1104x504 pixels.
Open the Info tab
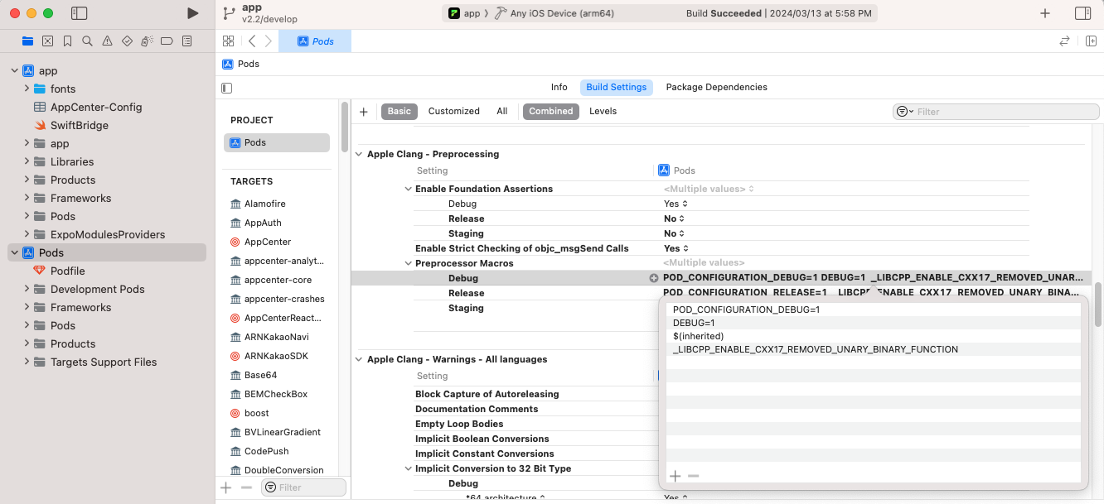(559, 87)
